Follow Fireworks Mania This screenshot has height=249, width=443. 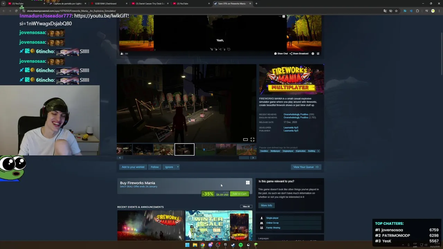[x=155, y=167]
